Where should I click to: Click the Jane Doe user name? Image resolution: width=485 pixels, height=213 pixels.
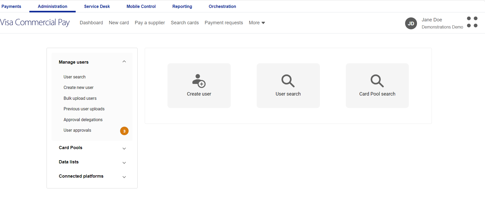[x=432, y=20]
